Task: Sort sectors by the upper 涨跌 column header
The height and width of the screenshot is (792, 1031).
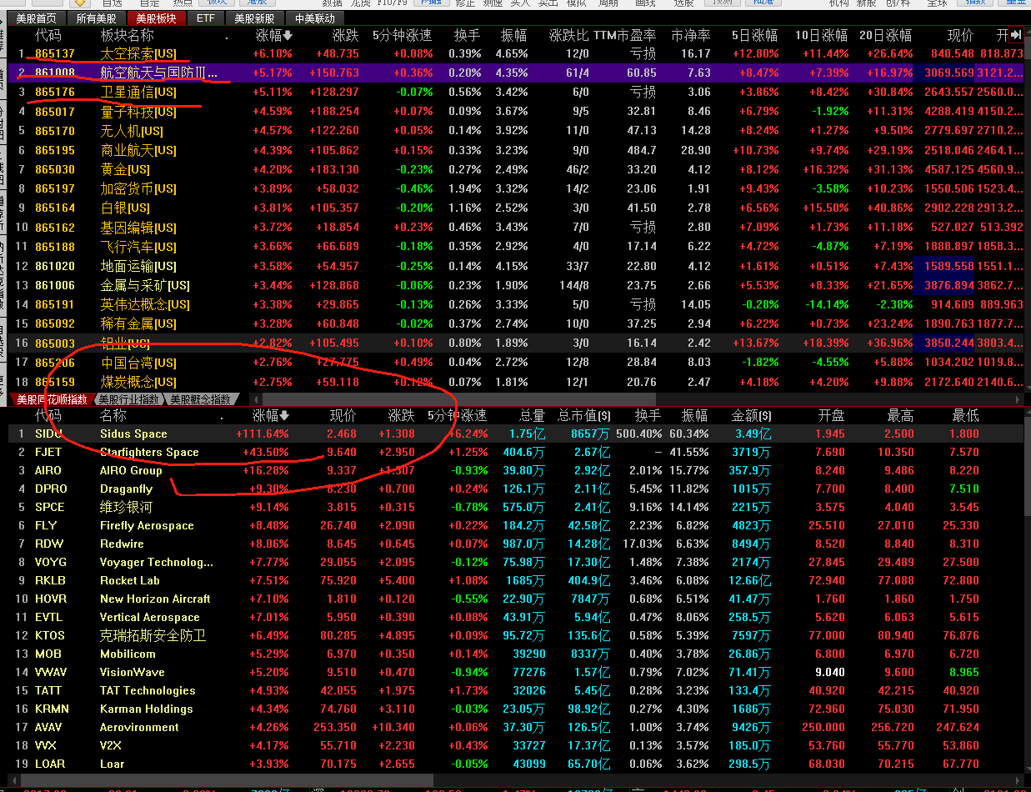Action: (346, 36)
